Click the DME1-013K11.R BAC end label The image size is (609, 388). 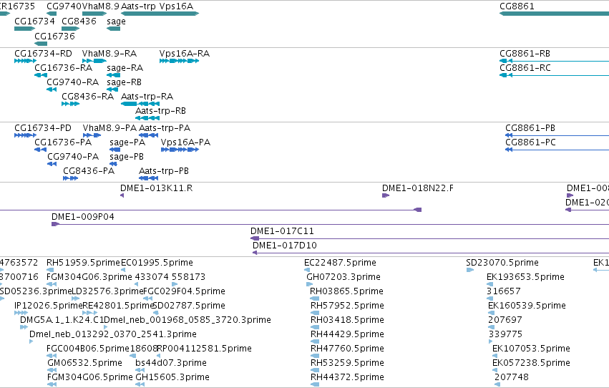click(x=157, y=188)
